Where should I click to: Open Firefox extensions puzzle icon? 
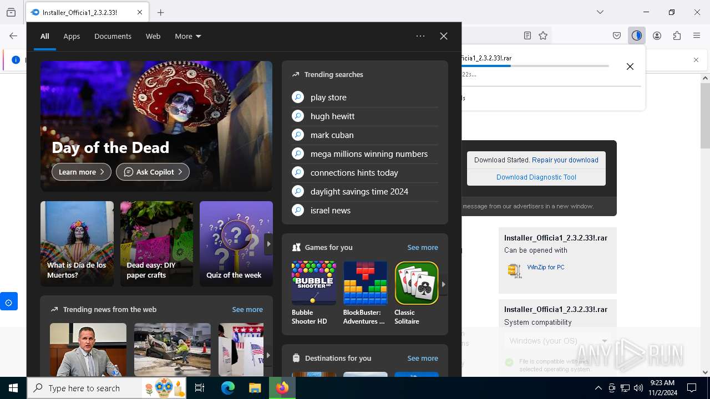[x=677, y=35]
